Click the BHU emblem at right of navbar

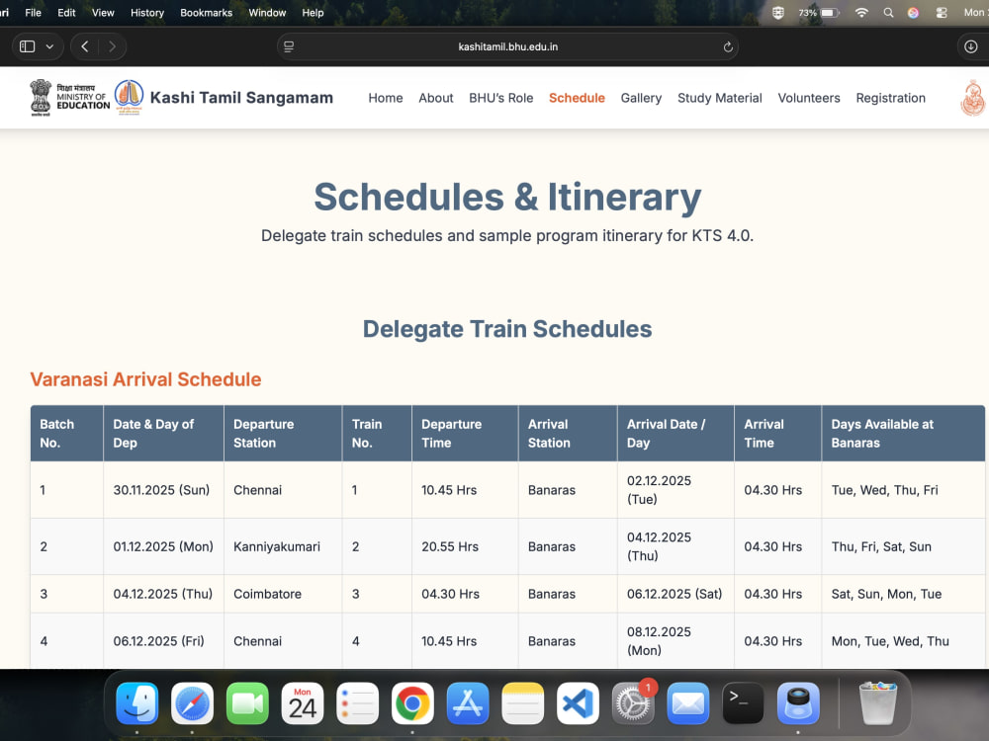[973, 98]
